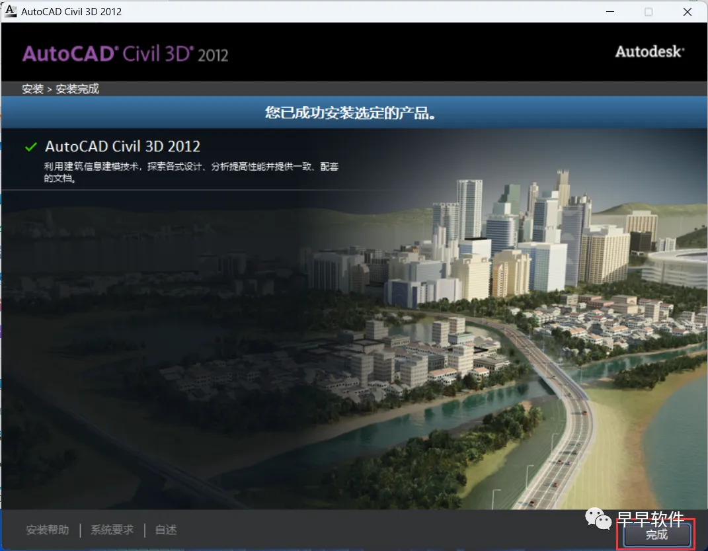Click the 您已成功安装选定的产品 success message

pyautogui.click(x=350, y=112)
